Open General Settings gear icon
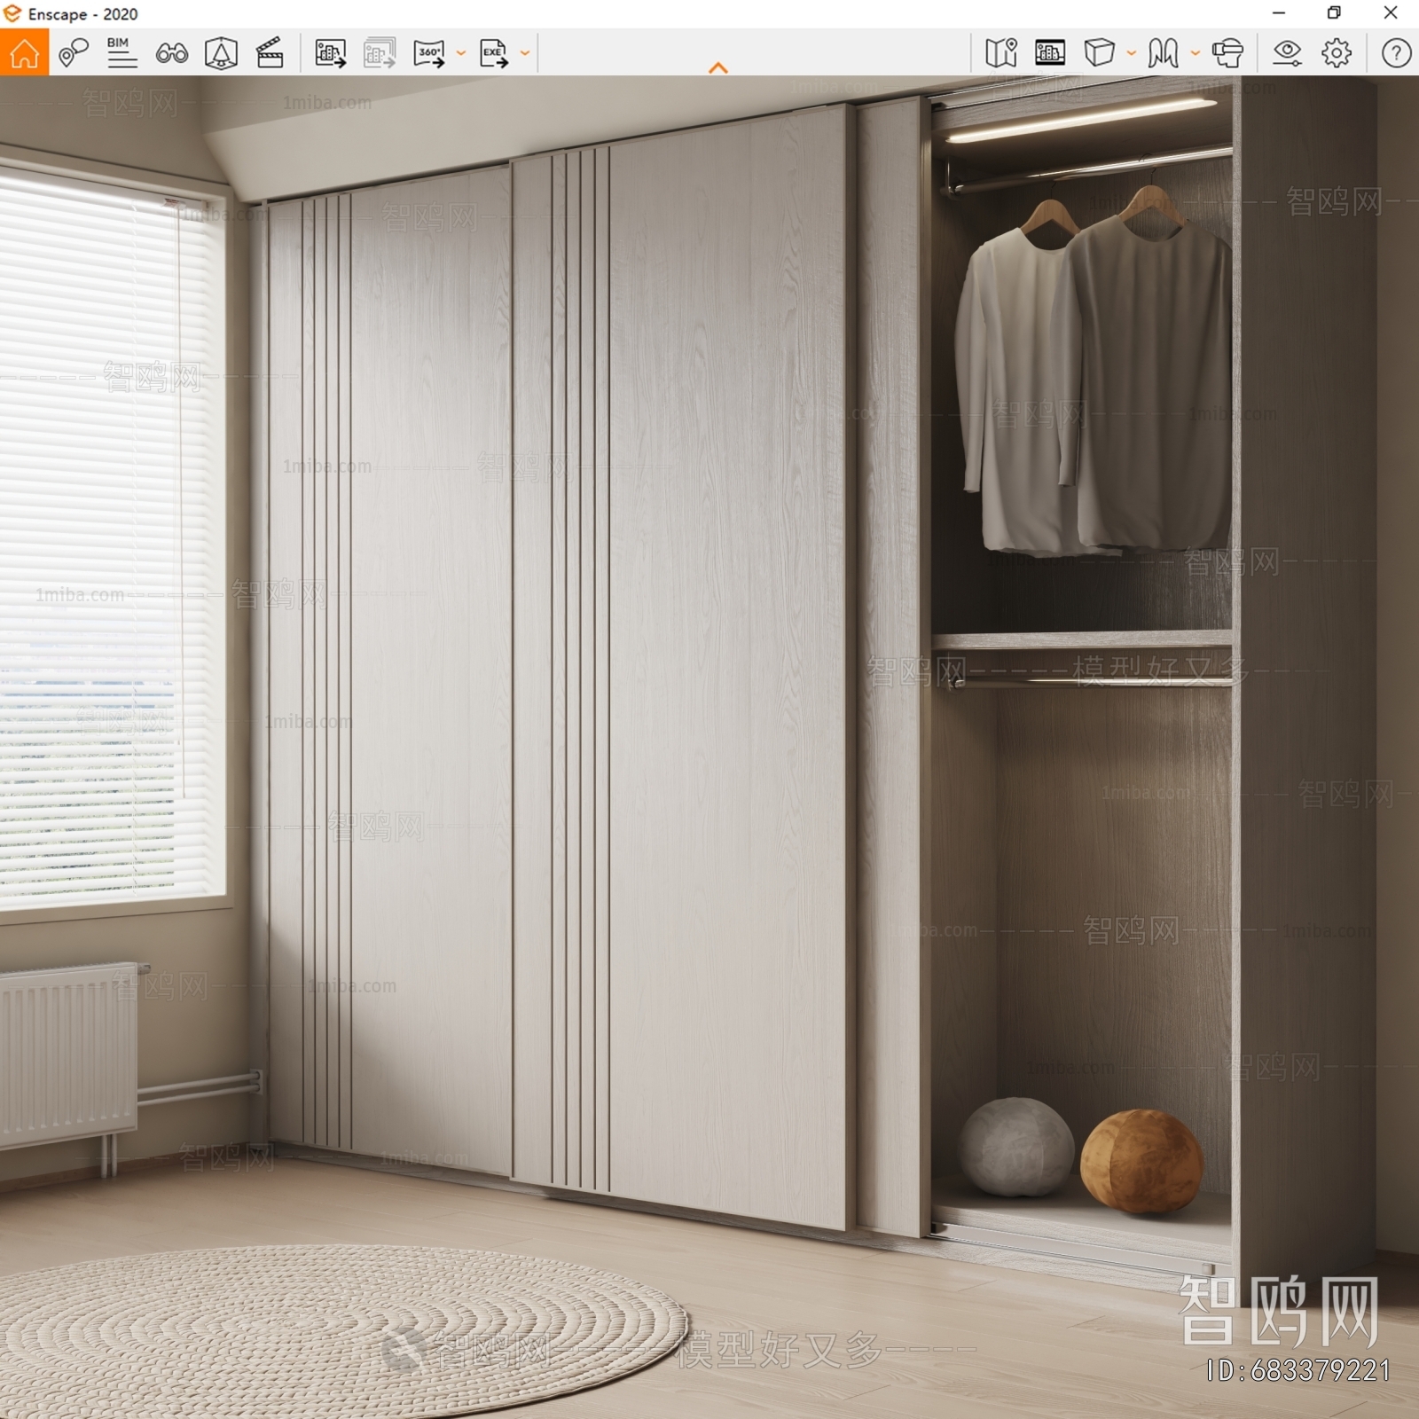 tap(1337, 53)
